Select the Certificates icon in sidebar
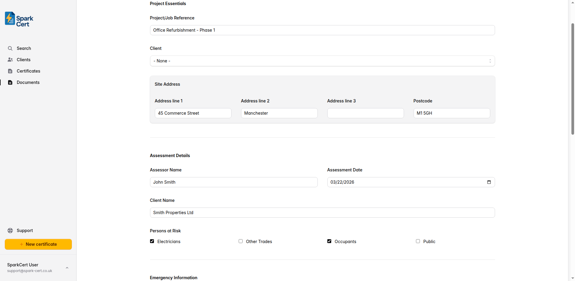 [10, 71]
